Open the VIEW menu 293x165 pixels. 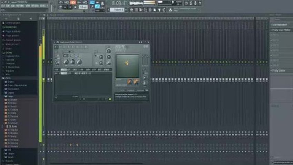(x=28, y=6)
